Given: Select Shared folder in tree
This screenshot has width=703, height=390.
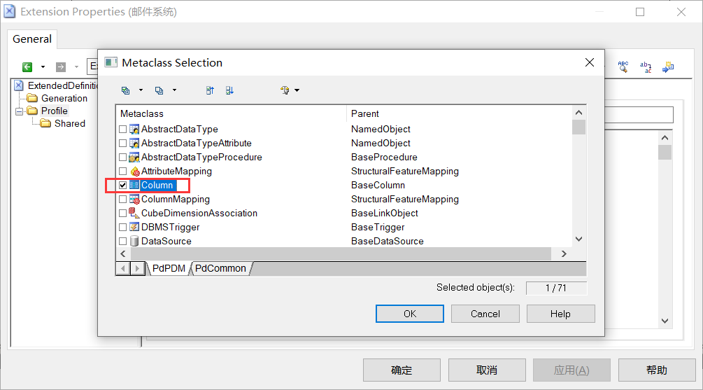Looking at the screenshot, I should click(x=69, y=123).
